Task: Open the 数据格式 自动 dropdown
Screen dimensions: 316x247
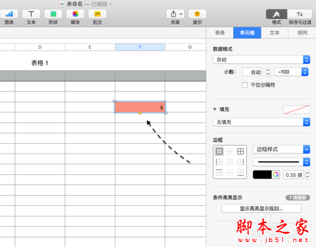Action: point(261,60)
